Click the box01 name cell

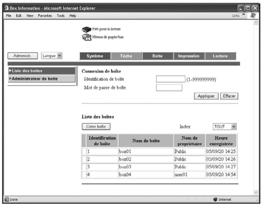[146, 152]
